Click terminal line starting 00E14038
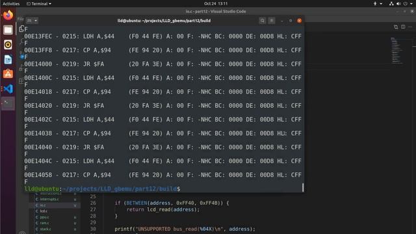The height and width of the screenshot is (234, 416). pyautogui.click(x=162, y=133)
